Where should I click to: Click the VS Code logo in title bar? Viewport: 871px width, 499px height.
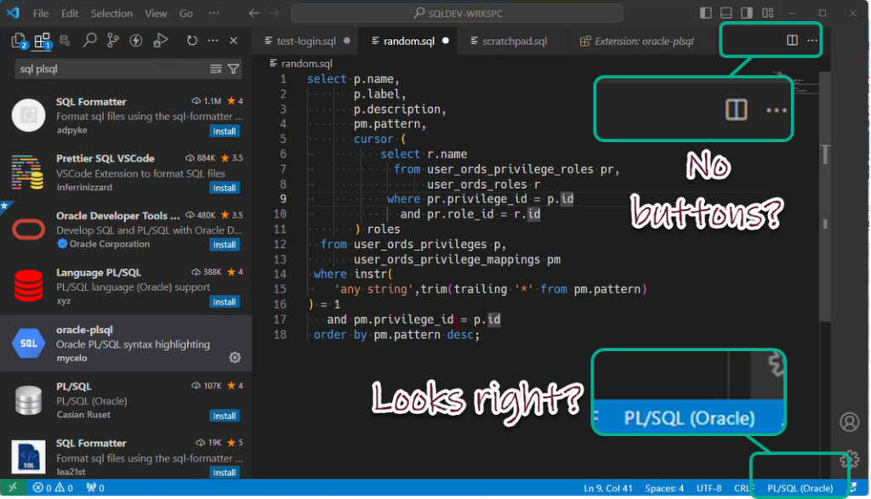[14, 13]
